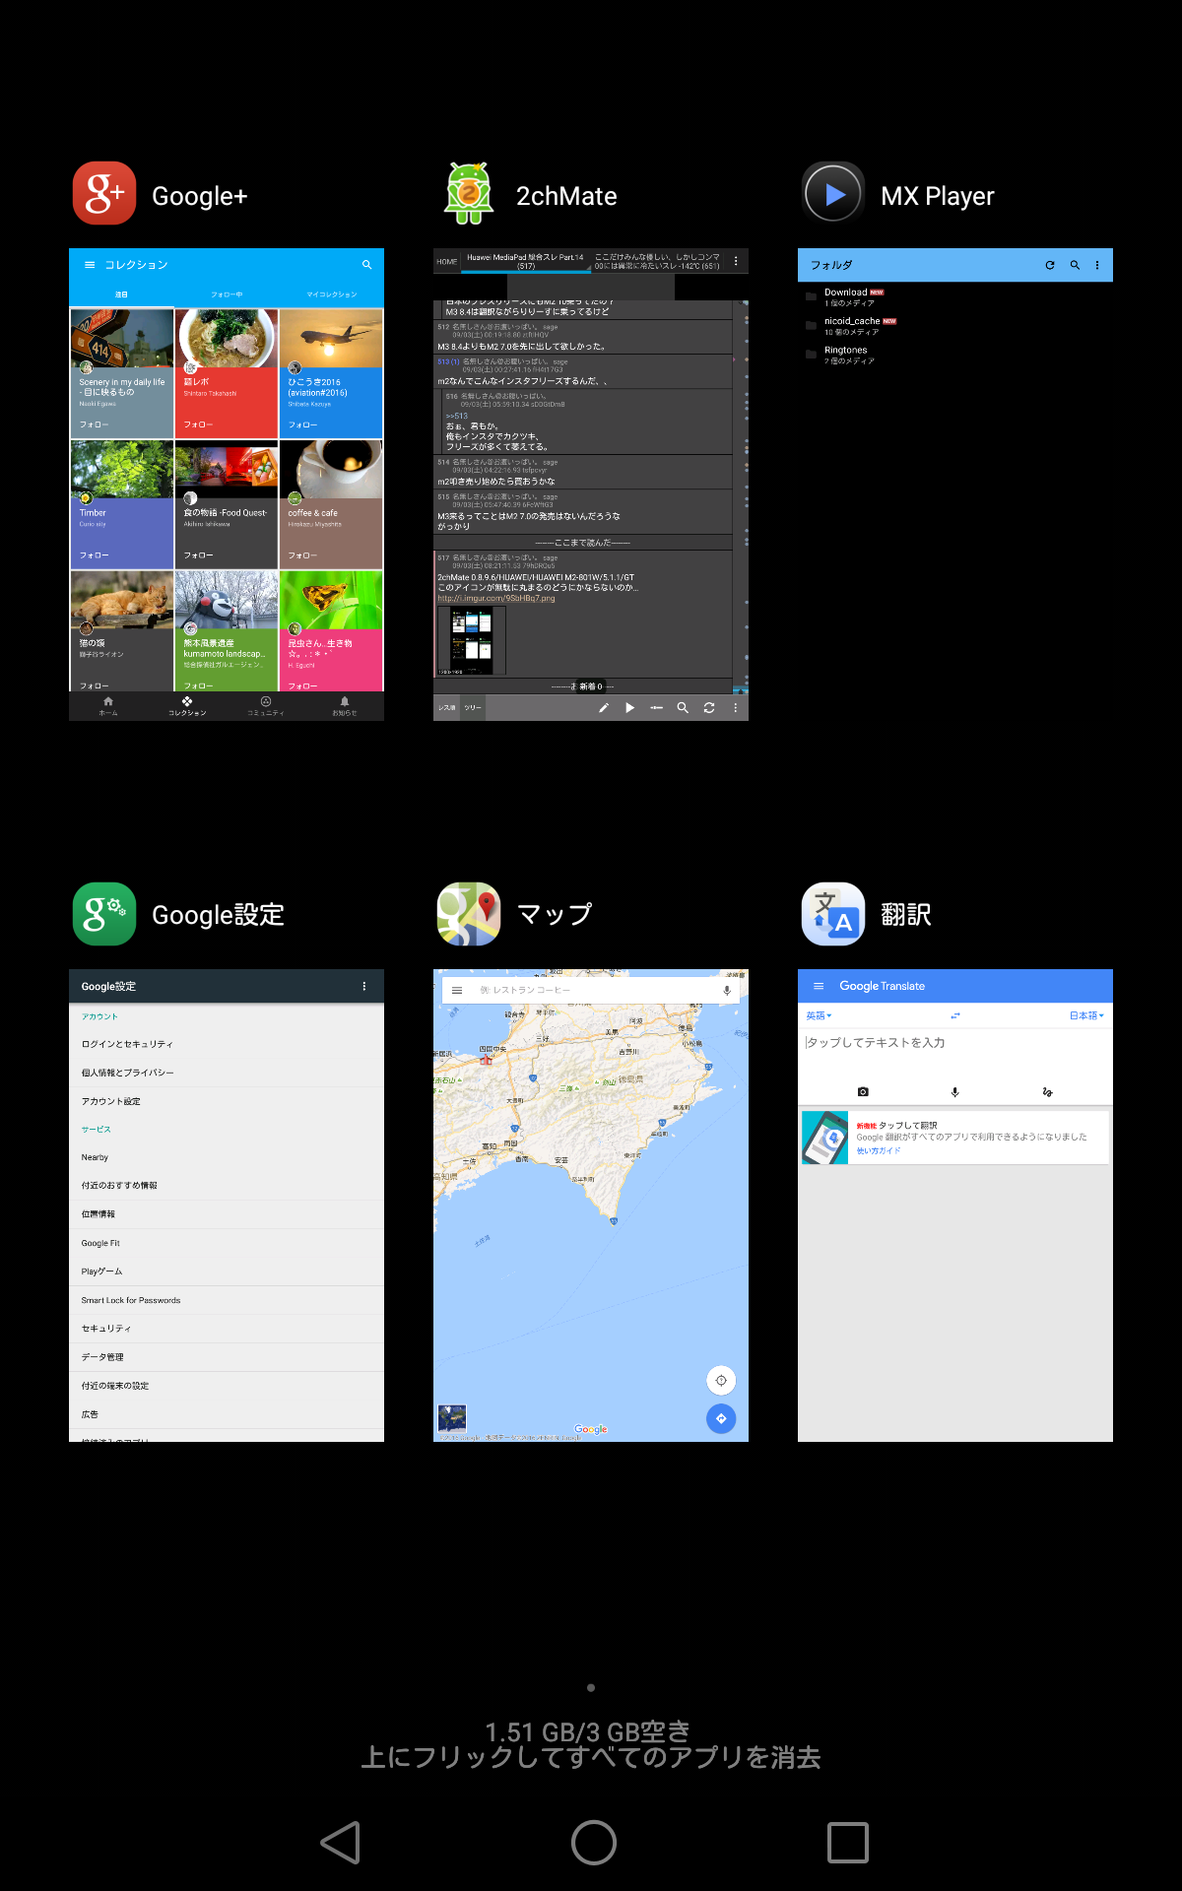
Task: Select コミュニティ in Google+ bottom navigation
Action: click(x=266, y=706)
